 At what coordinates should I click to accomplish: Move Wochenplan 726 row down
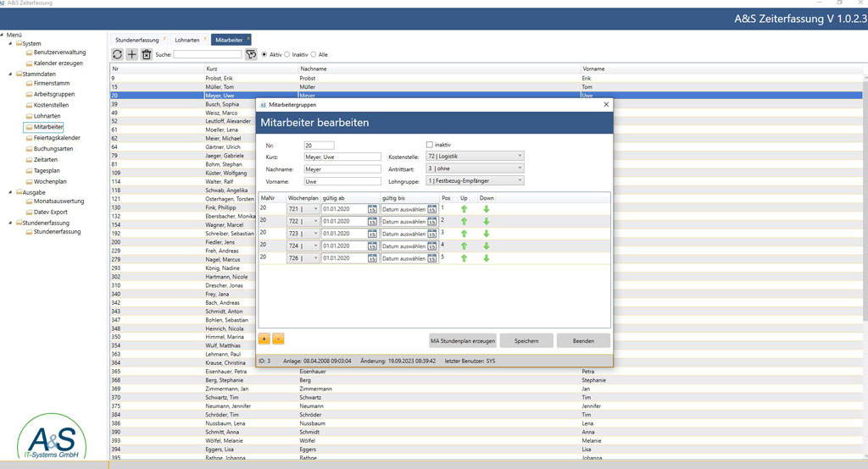tap(486, 258)
